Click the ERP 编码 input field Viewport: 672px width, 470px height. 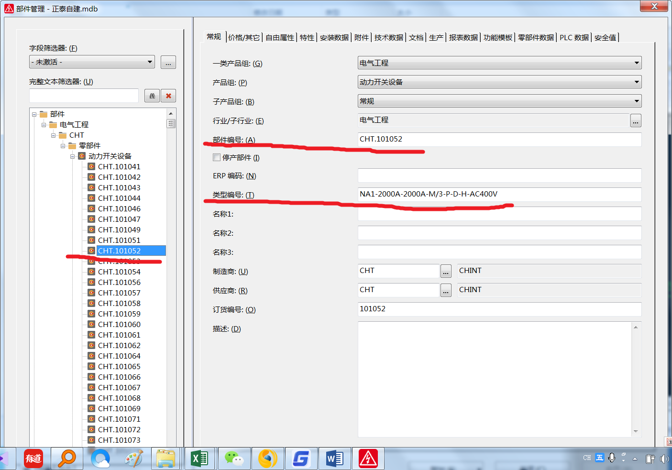pos(499,175)
